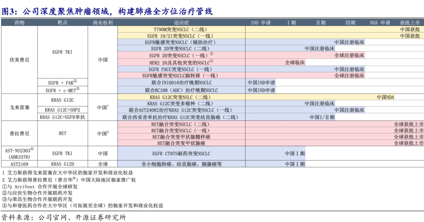Select the 中国I/II期 progress bar label
This screenshot has width=424, height=222.
point(322,117)
